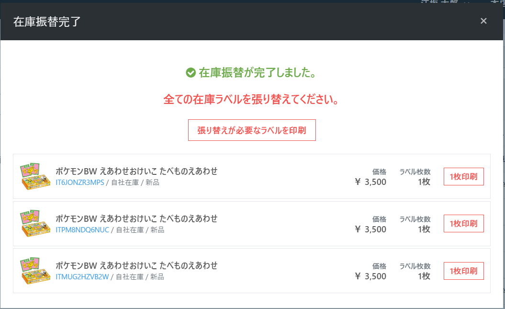Image resolution: width=505 pixels, height=309 pixels.
Task: Click product title above ITMUG2HZVB2W
Action: click(136, 265)
